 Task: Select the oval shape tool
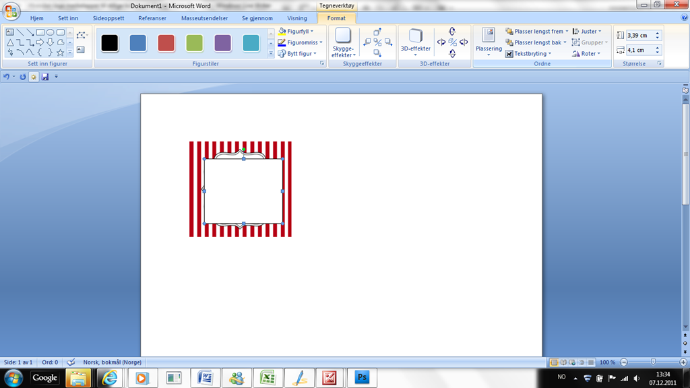(50, 32)
